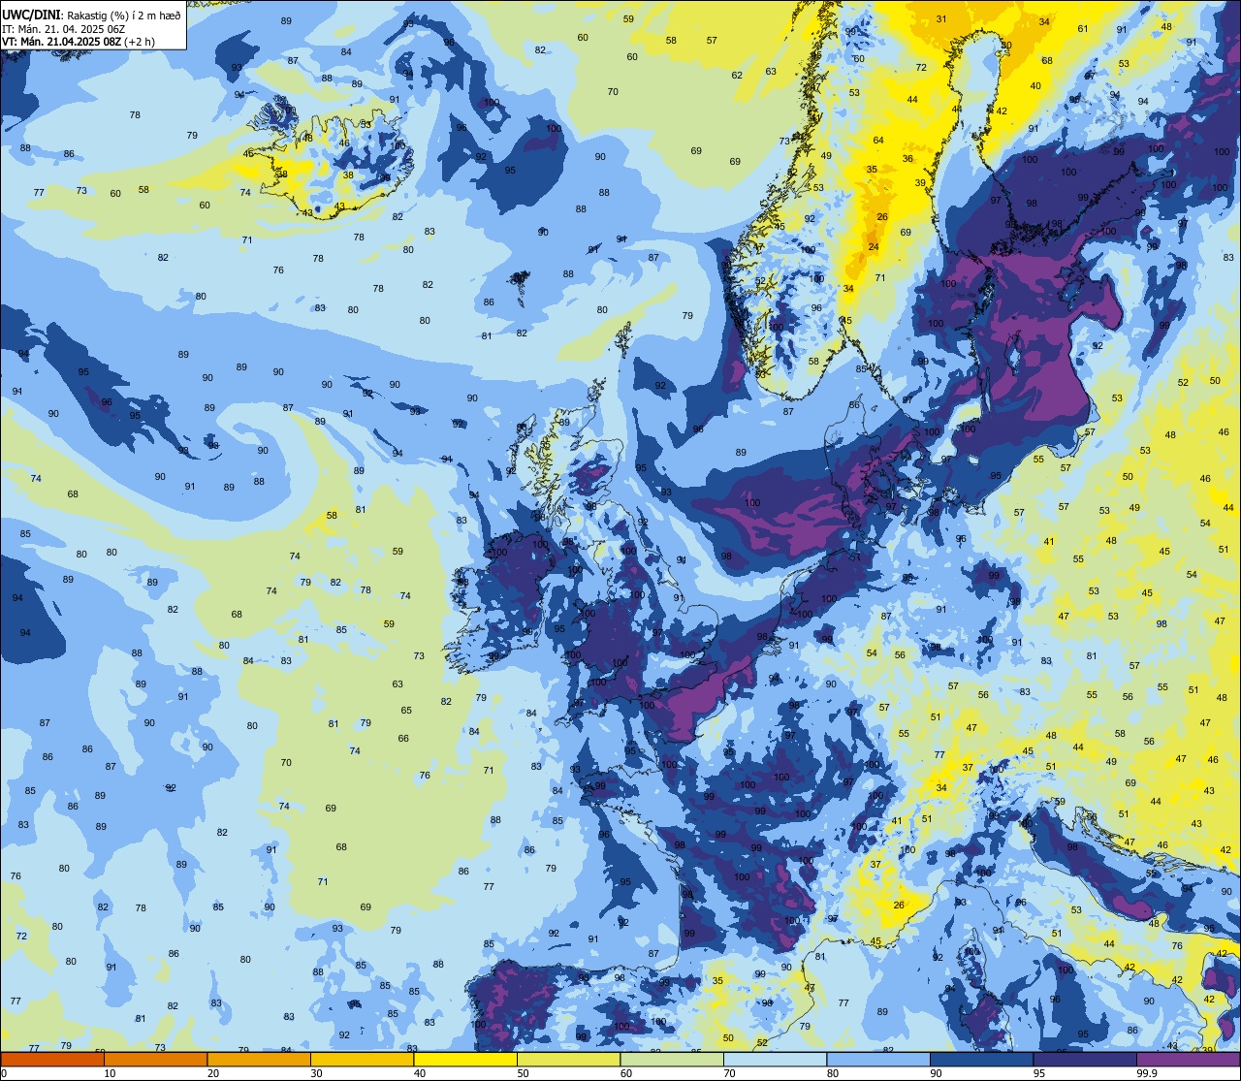This screenshot has height=1081, width=1241.
Task: Click the humidity value 64 over Scandinavia
Action: tap(878, 141)
